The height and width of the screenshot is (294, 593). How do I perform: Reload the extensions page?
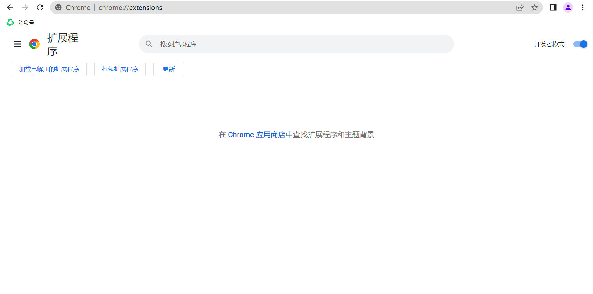coord(40,7)
